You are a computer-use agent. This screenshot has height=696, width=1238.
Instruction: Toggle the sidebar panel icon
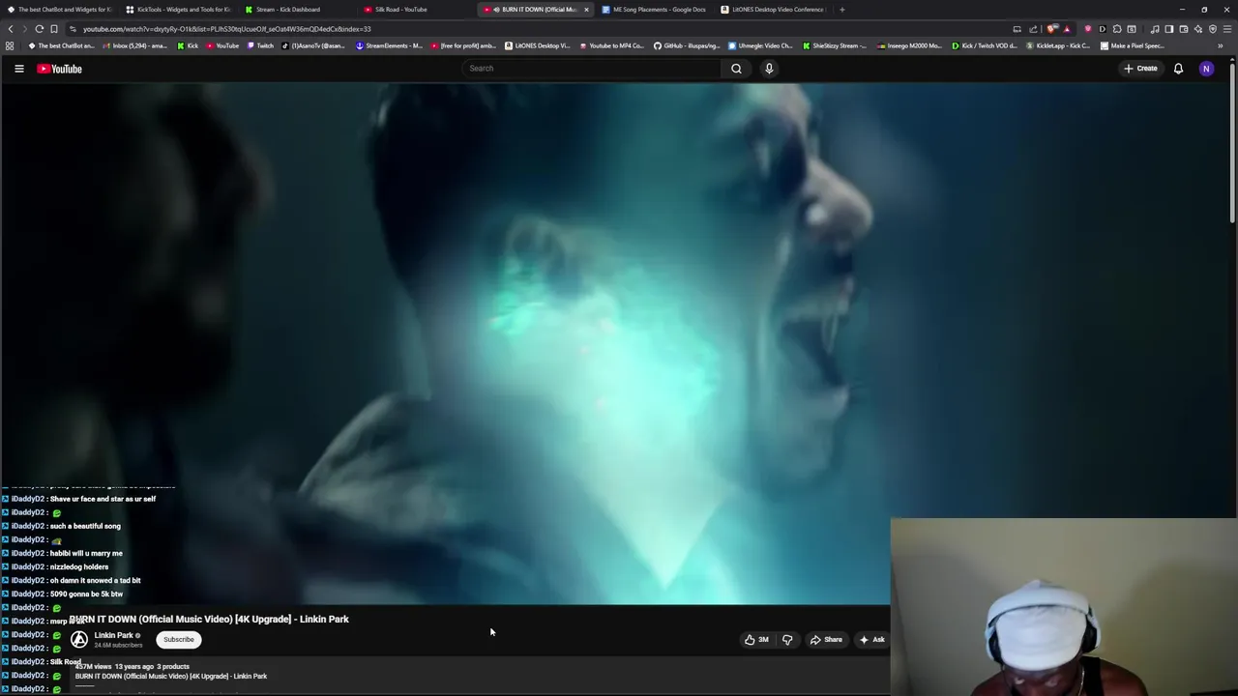coord(1168,29)
